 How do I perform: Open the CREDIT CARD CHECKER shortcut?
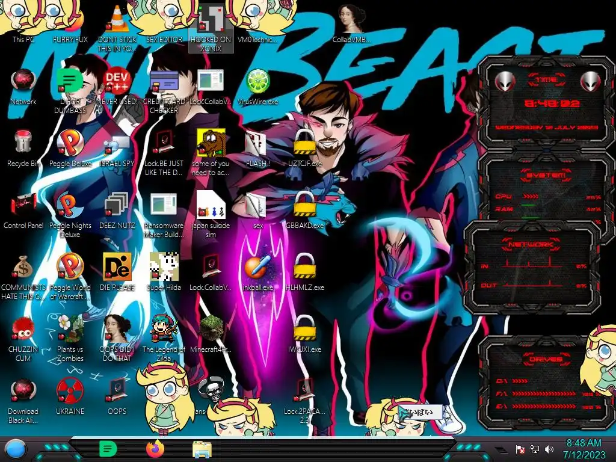(164, 90)
